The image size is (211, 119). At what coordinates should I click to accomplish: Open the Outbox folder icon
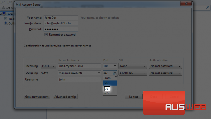[x=6, y=23]
